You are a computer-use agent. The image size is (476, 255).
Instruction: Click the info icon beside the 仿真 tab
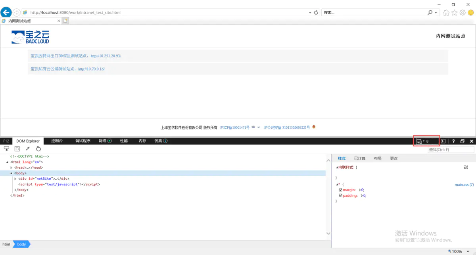pos(165,141)
